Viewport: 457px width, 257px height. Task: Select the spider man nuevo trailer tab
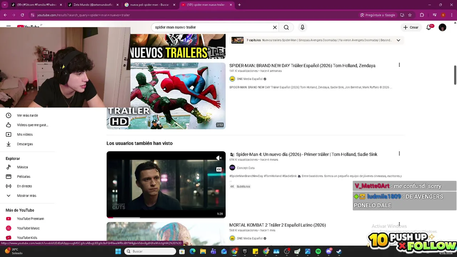click(x=206, y=5)
